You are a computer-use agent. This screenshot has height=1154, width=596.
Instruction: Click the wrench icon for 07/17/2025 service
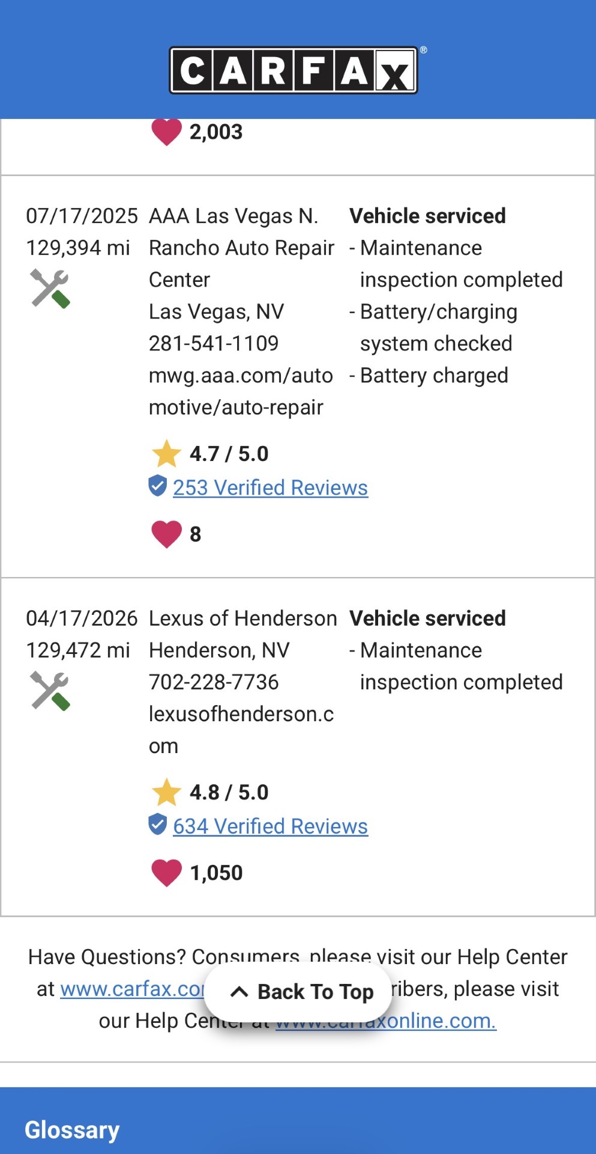pos(50,288)
